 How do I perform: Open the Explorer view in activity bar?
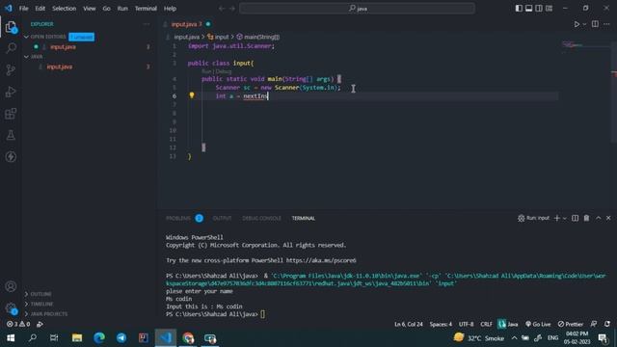[x=11, y=27]
